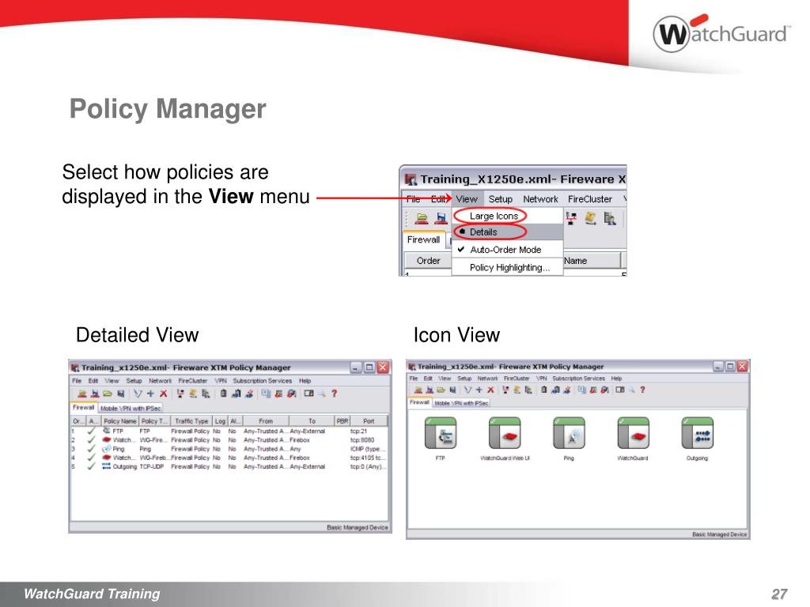Select the Ping policy row in Detailed View
The image size is (810, 607).
click(x=229, y=449)
